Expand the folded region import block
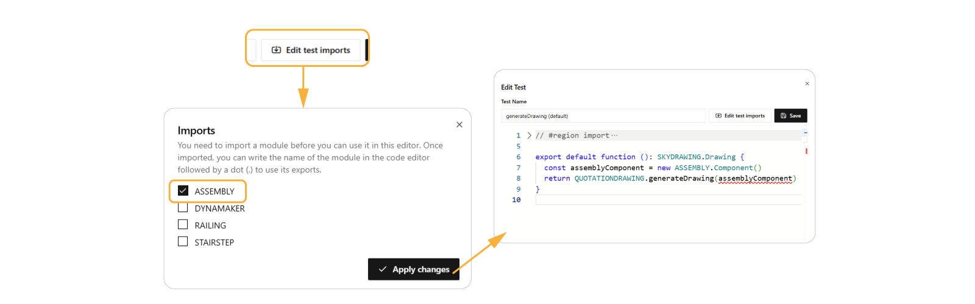This screenshot has width=975, height=304. pos(529,136)
